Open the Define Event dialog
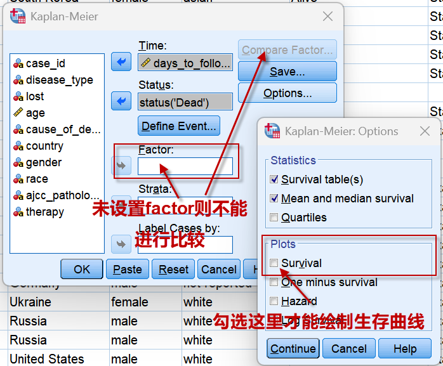 pyautogui.click(x=179, y=126)
